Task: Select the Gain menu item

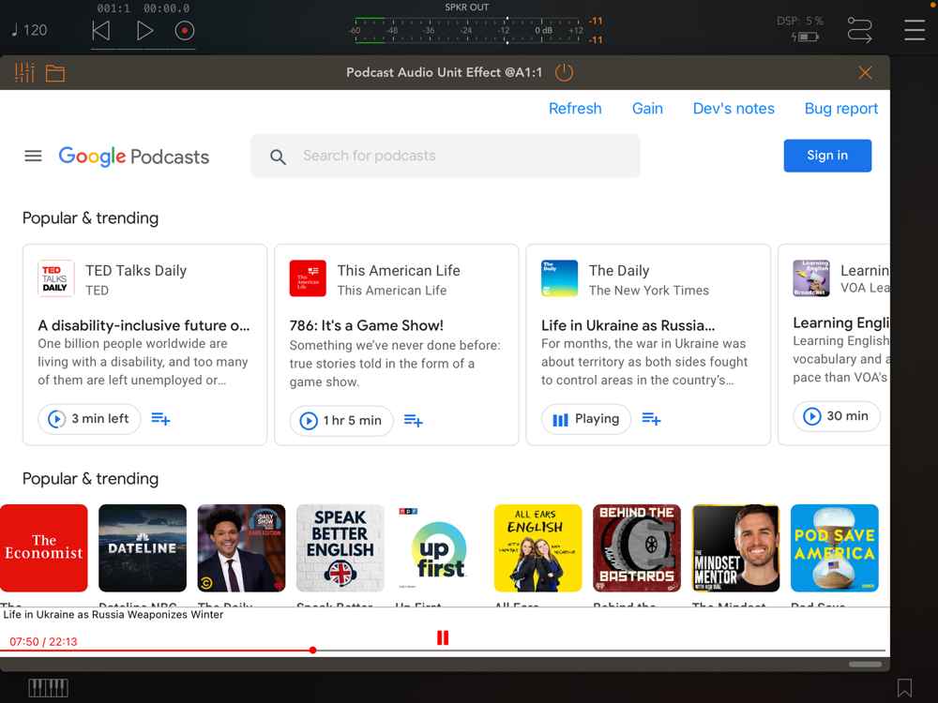Action: tap(647, 109)
